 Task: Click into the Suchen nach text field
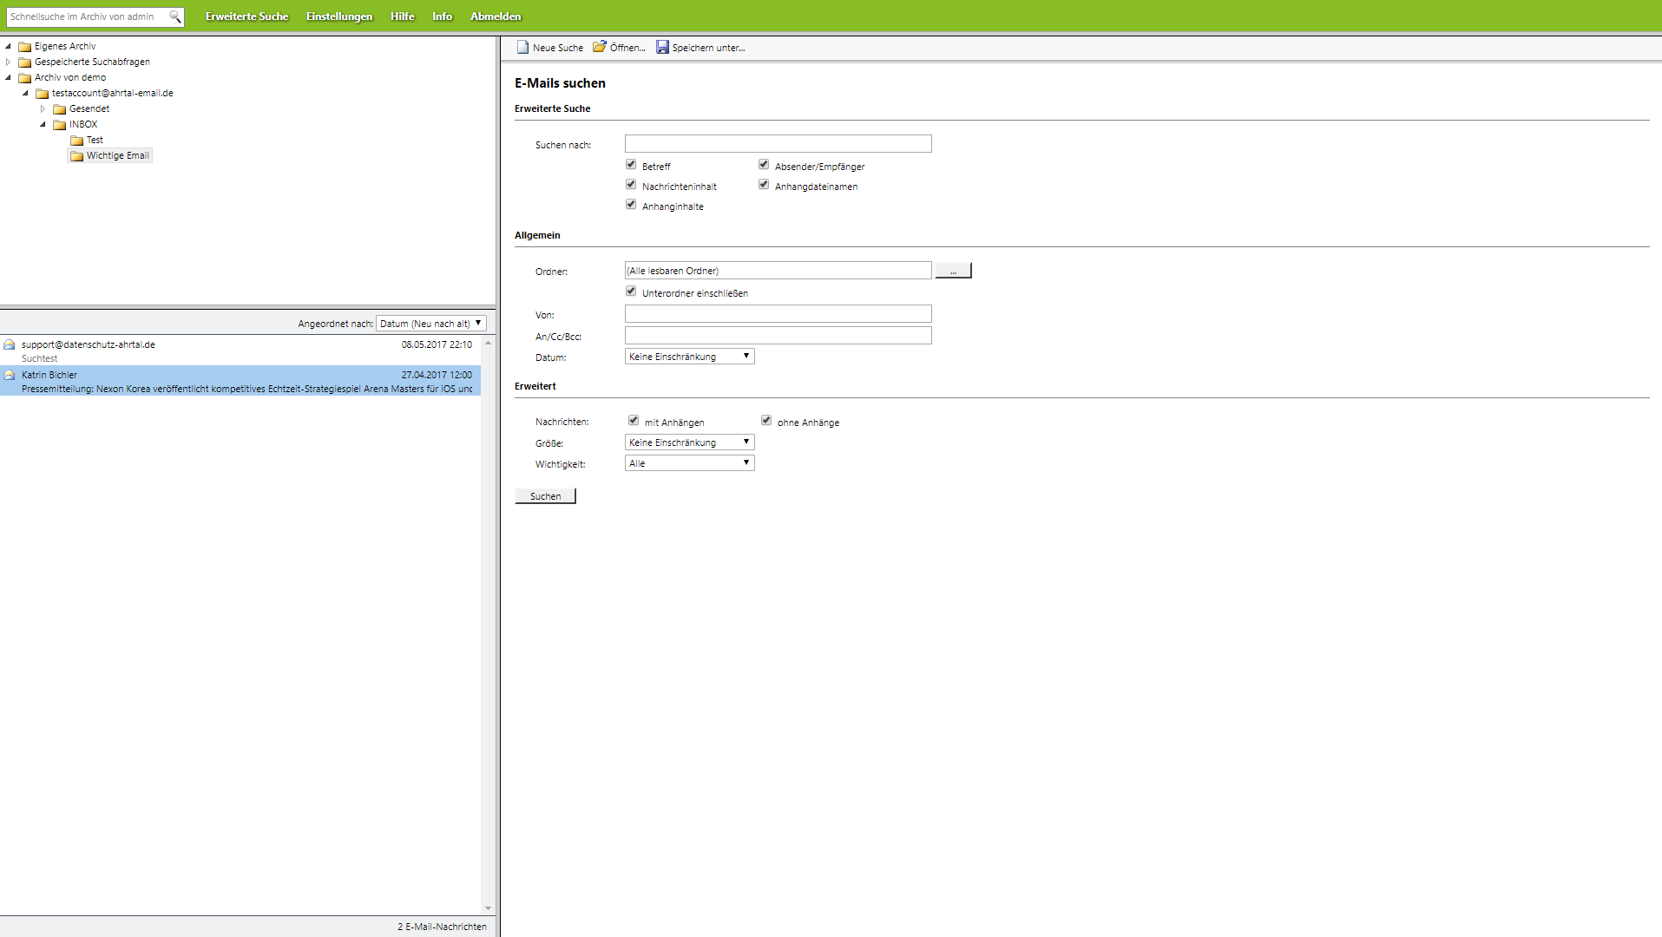point(778,144)
